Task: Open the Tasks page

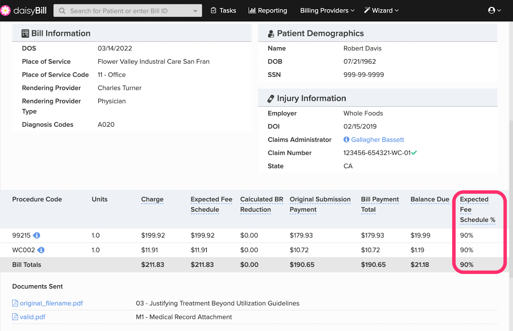Action: point(223,11)
